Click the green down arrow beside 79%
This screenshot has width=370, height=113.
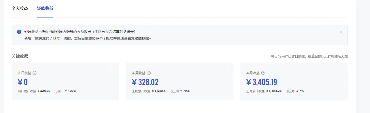point(181,91)
